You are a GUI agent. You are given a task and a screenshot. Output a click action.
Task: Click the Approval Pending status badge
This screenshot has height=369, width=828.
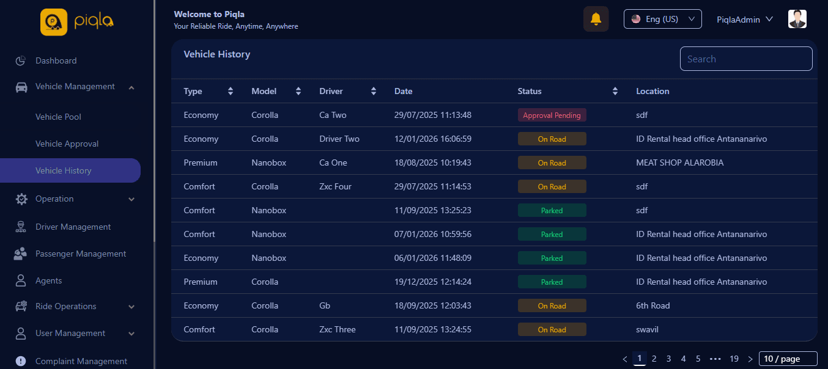(x=552, y=115)
